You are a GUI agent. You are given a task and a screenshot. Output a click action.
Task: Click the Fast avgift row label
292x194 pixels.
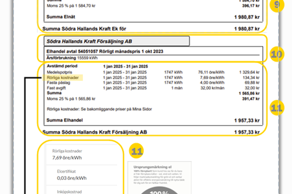point(56,88)
